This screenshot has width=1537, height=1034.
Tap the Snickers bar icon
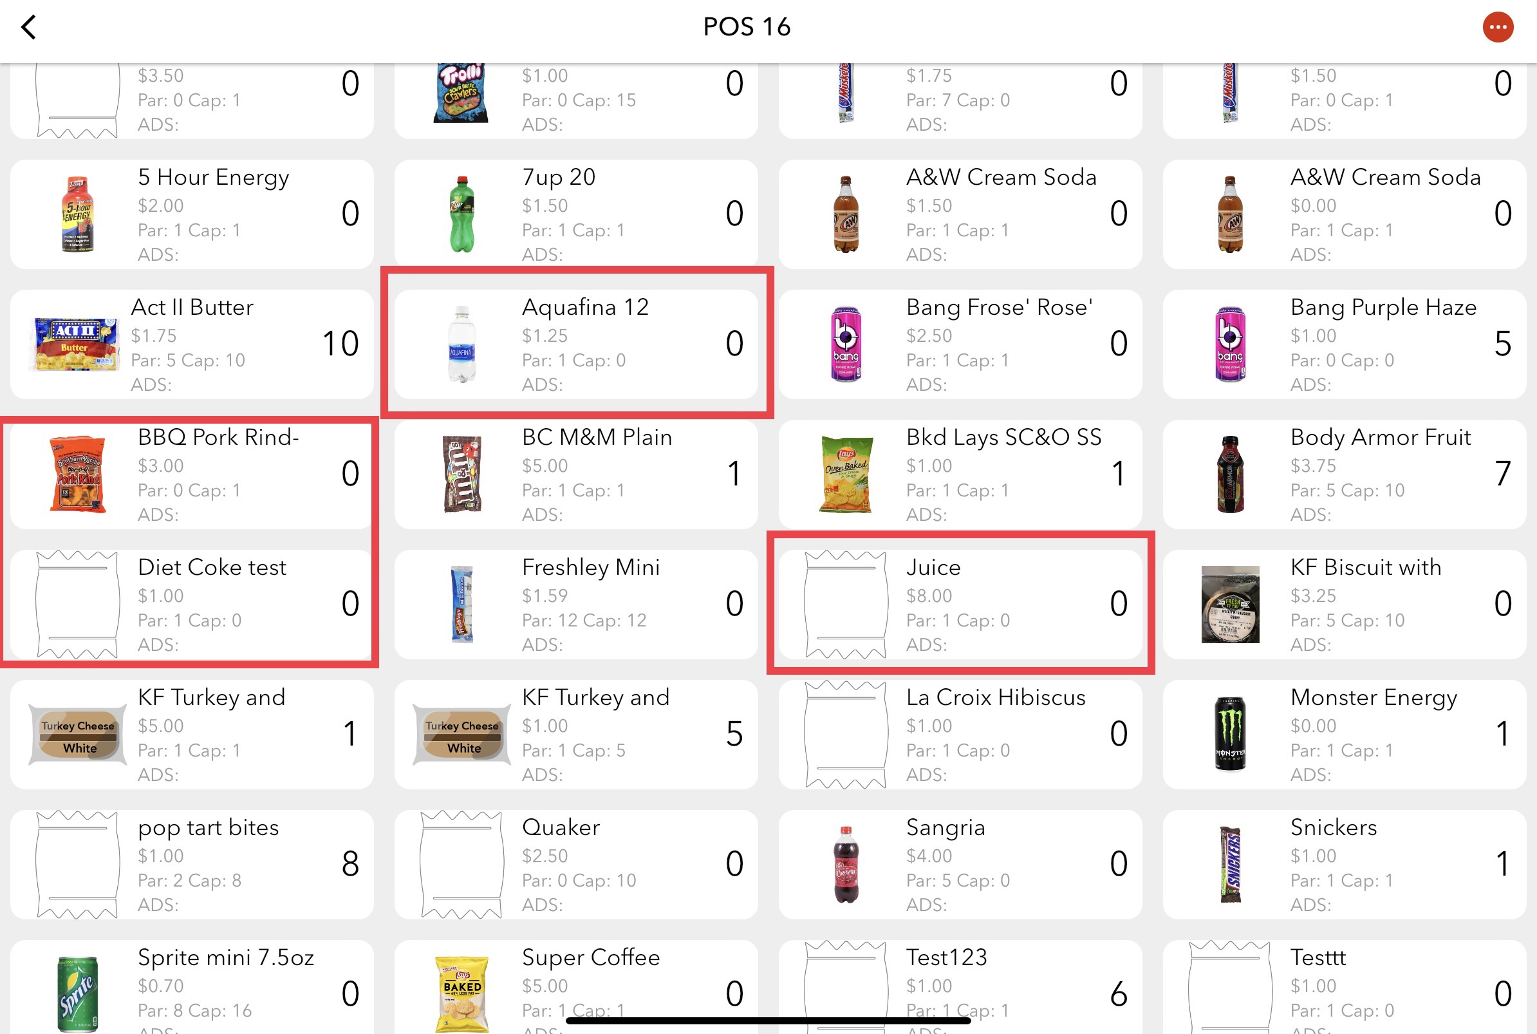(x=1231, y=864)
